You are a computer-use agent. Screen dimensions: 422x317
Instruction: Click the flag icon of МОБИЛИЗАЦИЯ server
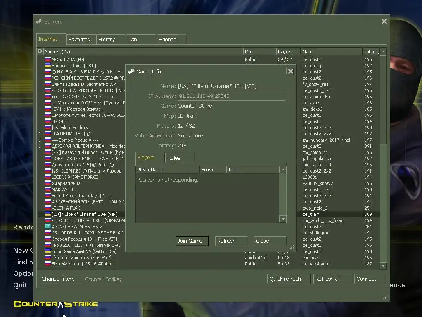click(x=48, y=59)
